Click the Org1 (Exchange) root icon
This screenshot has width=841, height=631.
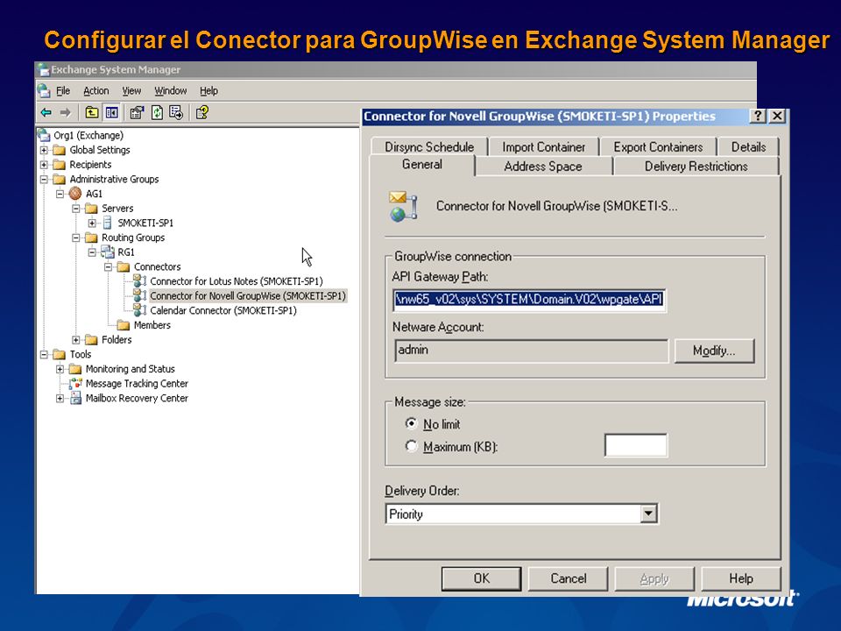[x=44, y=135]
